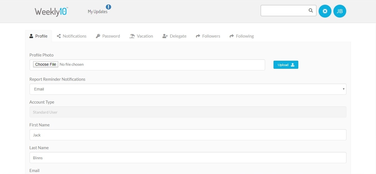376x174 pixels.
Task: Click the key icon beside Password
Action: tap(98, 36)
